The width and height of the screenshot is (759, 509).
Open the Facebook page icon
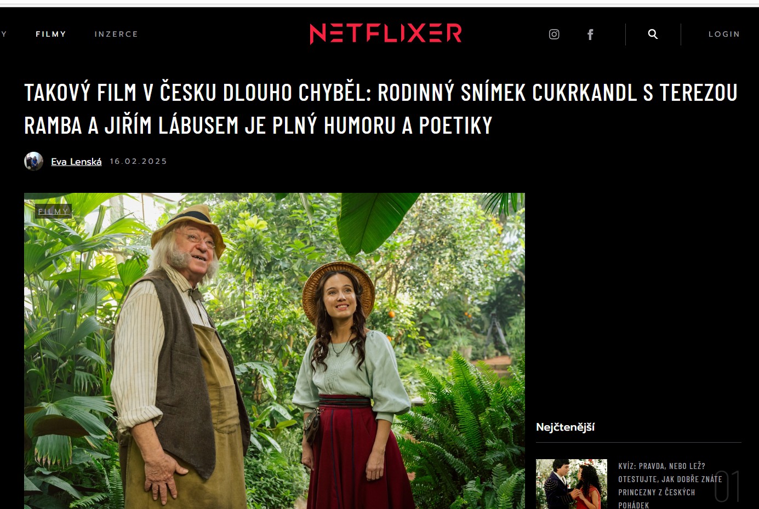point(590,35)
